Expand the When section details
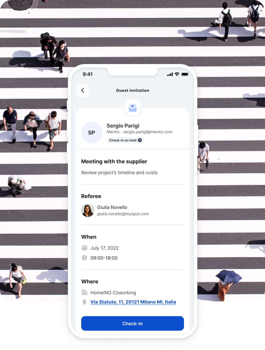 click(x=89, y=237)
